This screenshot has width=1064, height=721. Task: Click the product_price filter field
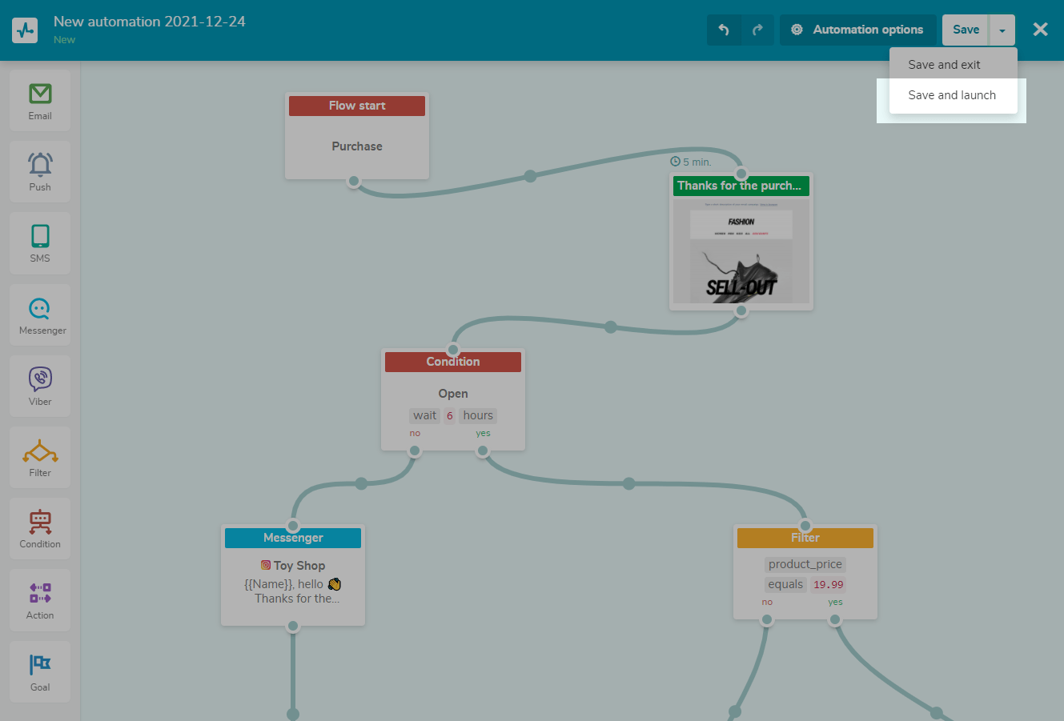point(805,564)
